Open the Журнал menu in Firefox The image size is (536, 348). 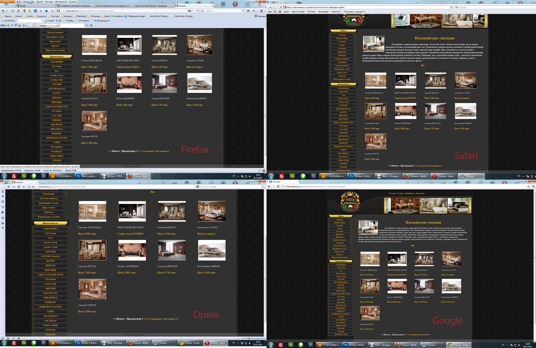[x=40, y=2]
